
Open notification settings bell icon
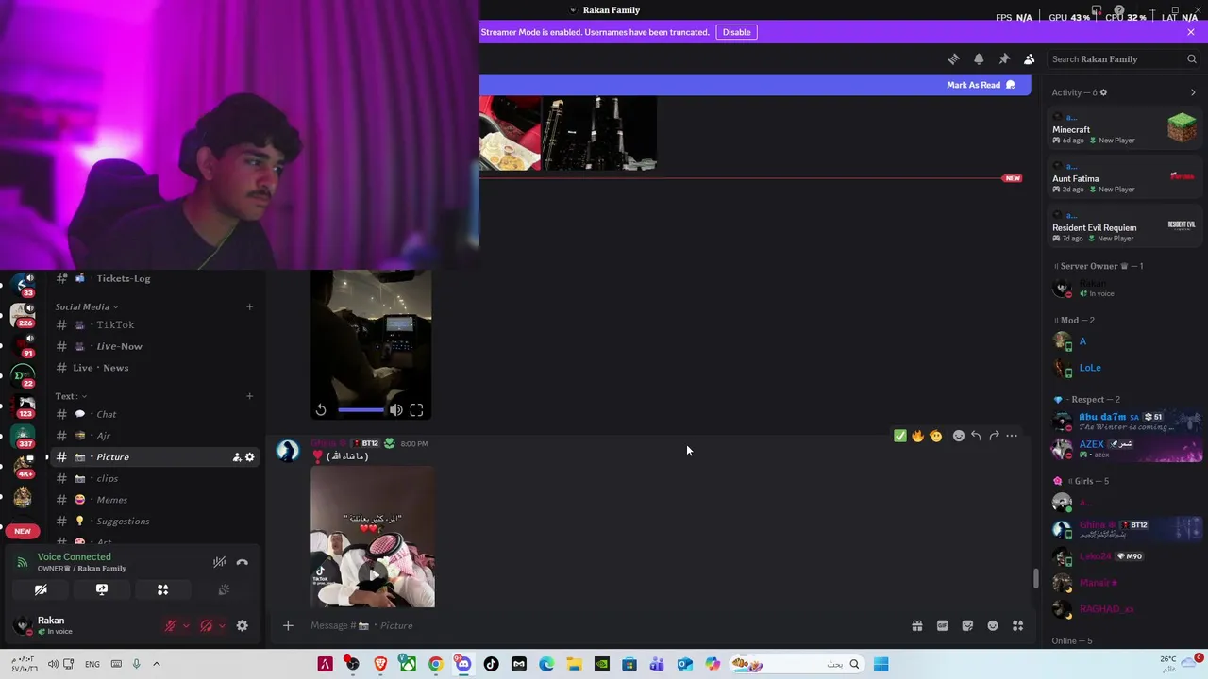[x=979, y=58]
